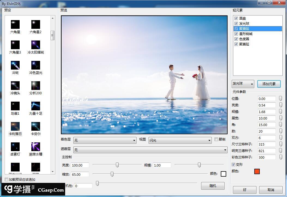Click the 卡利落日 preset thumbnail
The width and height of the screenshot is (287, 197).
[x=15, y=126]
